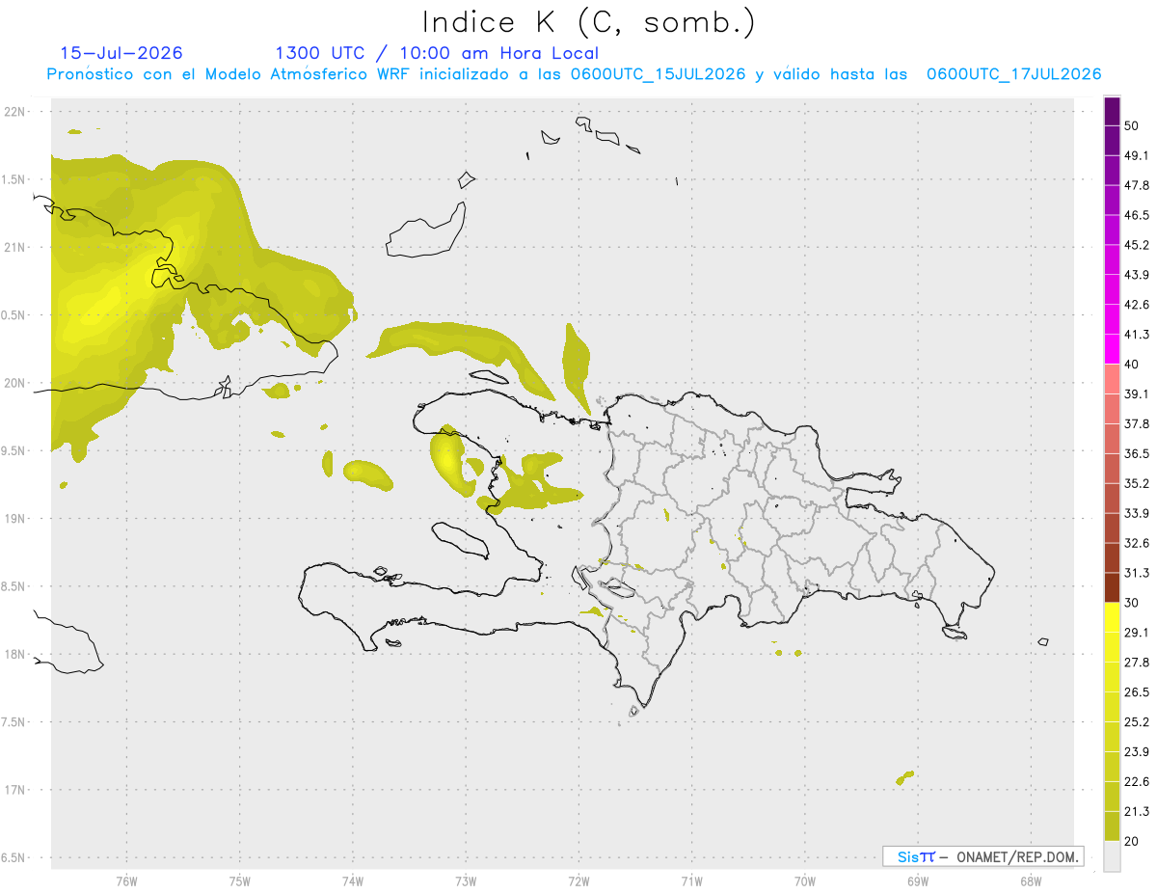1157x894 pixels.
Task: Click the colorbar value '29.1'
Action: [1137, 633]
